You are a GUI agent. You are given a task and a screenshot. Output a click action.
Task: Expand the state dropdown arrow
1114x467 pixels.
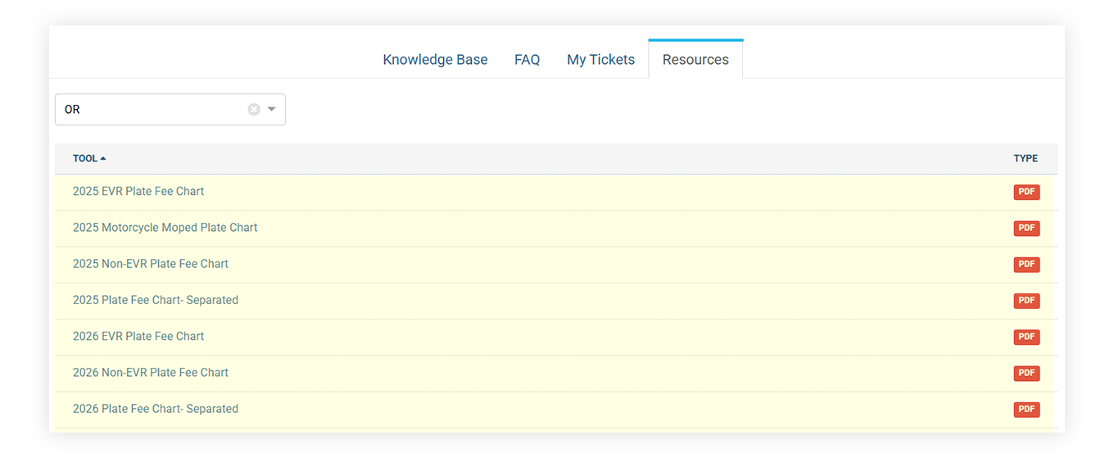[272, 109]
